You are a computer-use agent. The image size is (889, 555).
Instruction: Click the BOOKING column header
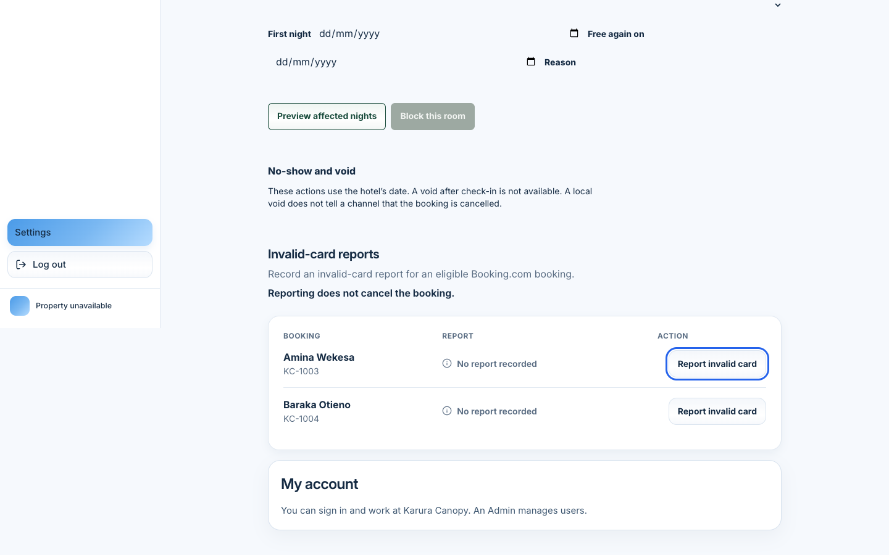coord(302,336)
